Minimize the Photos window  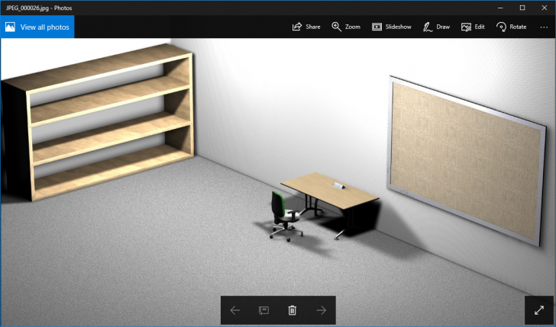click(x=500, y=8)
